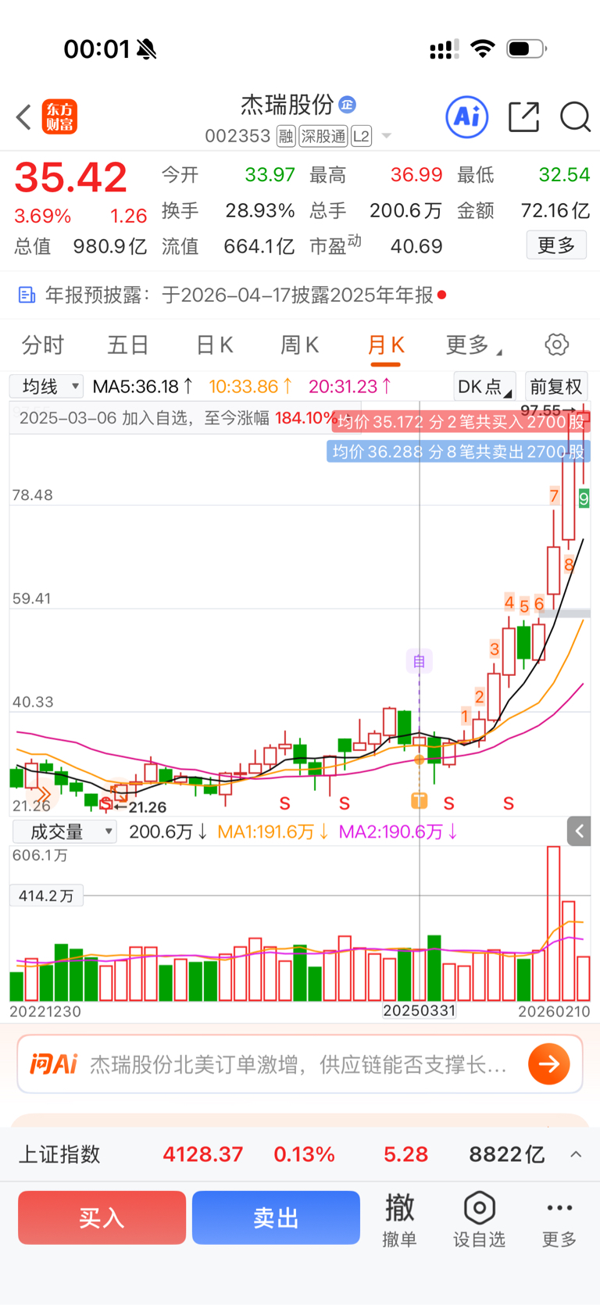Tap the 上证指数 label

point(59,1154)
